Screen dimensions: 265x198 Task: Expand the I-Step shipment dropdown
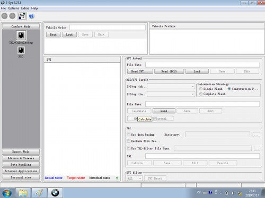(171, 87)
